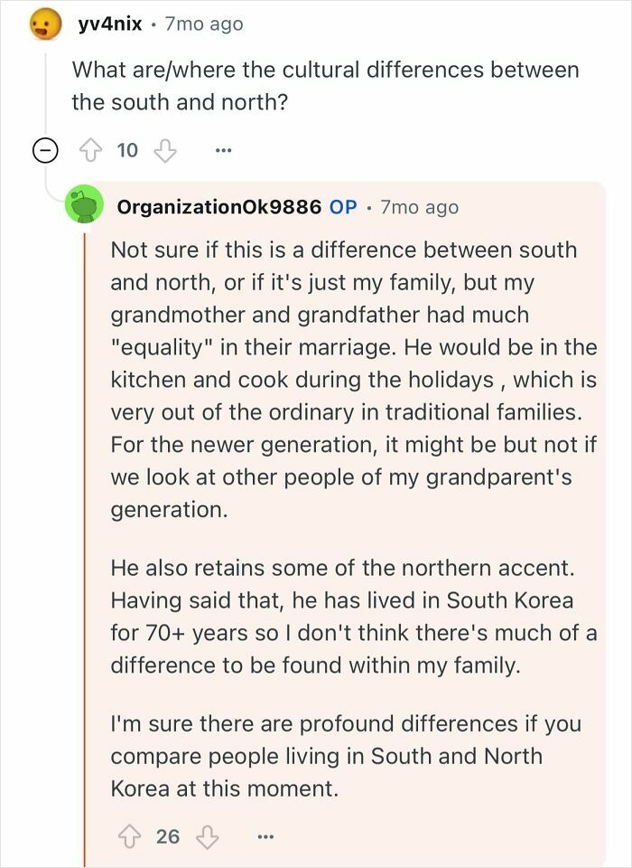The height and width of the screenshot is (868, 632).
Task: Click the OP badge next to OrganizationOk9886
Action: pos(342,207)
